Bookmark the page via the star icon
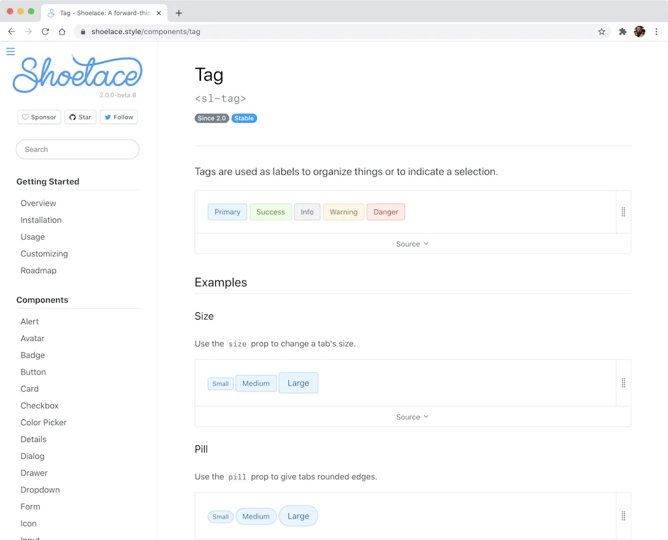668x540 pixels. tap(601, 31)
